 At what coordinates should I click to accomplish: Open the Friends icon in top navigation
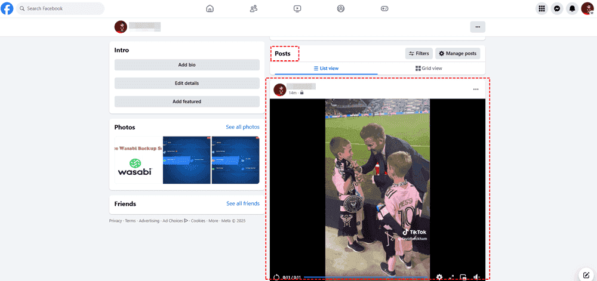click(x=254, y=8)
